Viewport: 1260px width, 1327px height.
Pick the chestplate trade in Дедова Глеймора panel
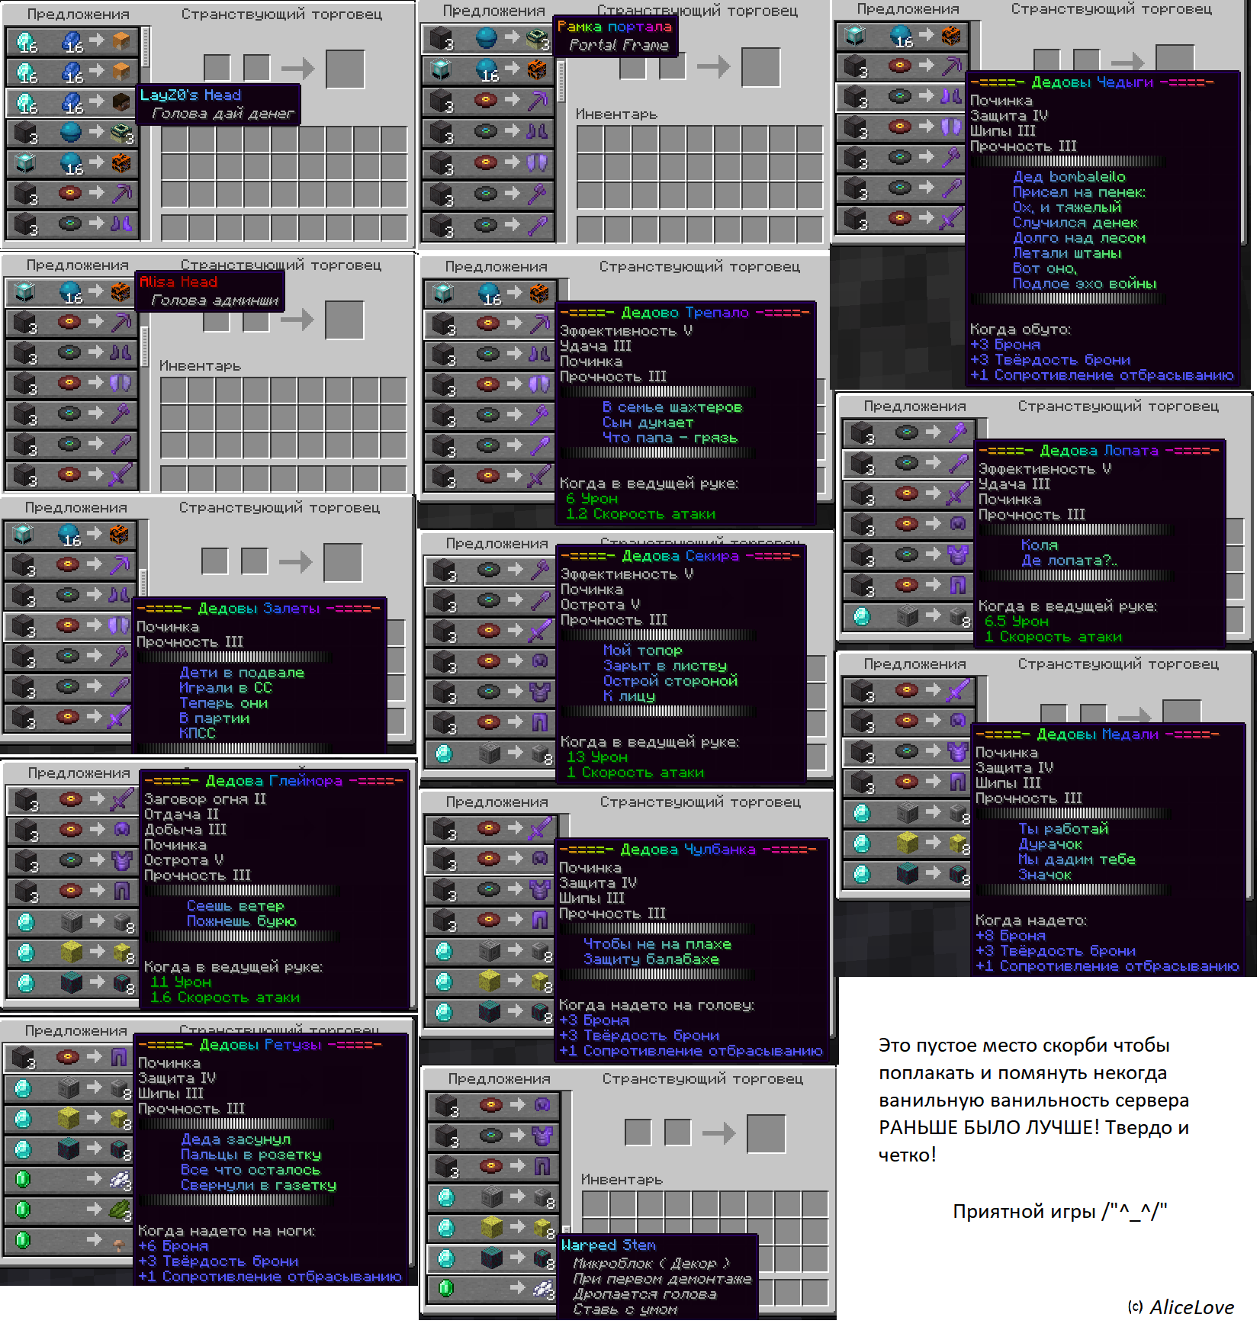[73, 861]
